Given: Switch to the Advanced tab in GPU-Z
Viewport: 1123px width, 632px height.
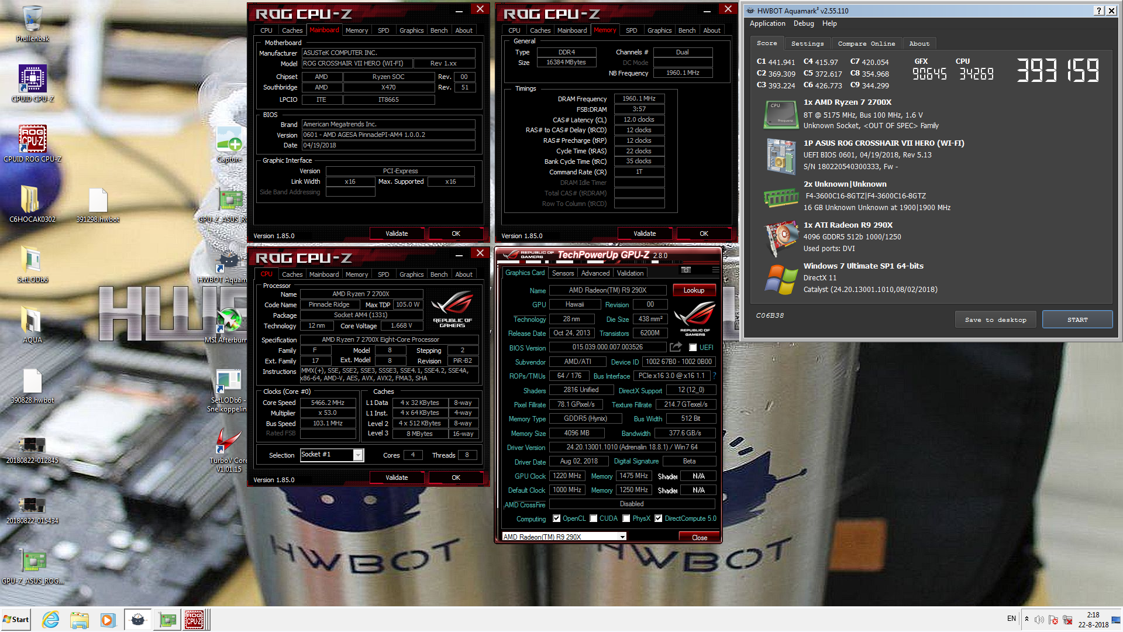Looking at the screenshot, I should click(x=595, y=273).
